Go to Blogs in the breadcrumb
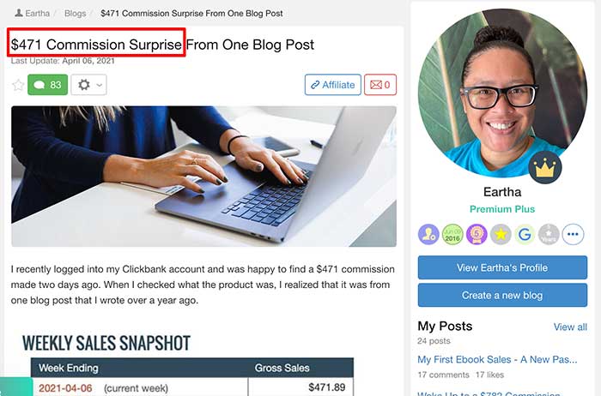This screenshot has height=396, width=601. pyautogui.click(x=75, y=14)
